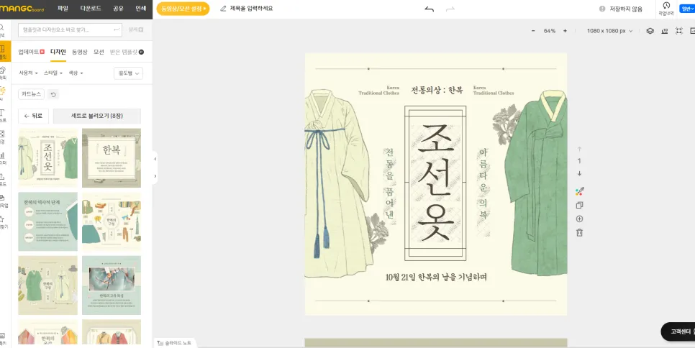Click the 카드뉴스 filter tag
This screenshot has height=348, width=695.
coord(31,94)
